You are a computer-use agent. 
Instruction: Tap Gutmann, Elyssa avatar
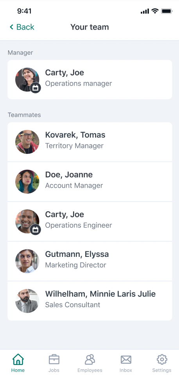[27, 261]
